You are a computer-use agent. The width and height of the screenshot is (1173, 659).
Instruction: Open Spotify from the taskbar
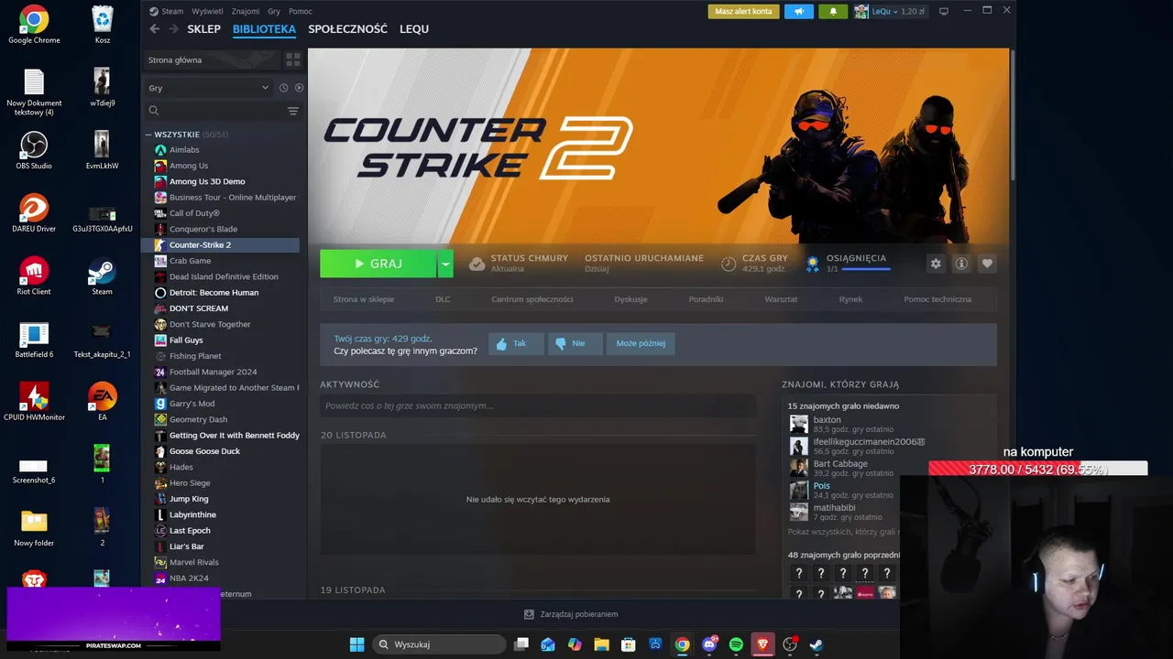(x=736, y=644)
